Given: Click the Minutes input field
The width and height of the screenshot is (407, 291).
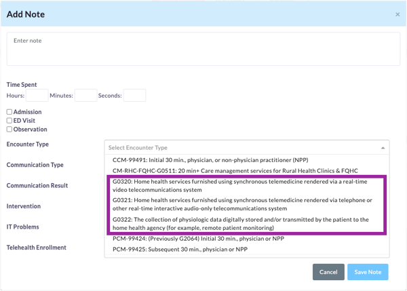Looking at the screenshot, I should (85, 96).
